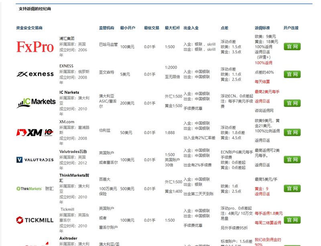Click the 官网 button for IC Markets

click(292, 103)
